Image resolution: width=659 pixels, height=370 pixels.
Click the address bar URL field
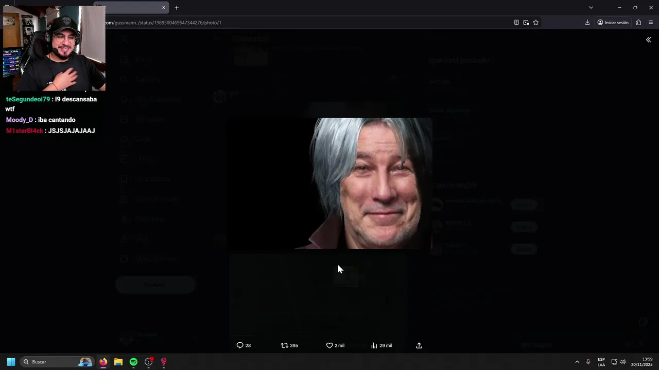pyautogui.click(x=309, y=23)
